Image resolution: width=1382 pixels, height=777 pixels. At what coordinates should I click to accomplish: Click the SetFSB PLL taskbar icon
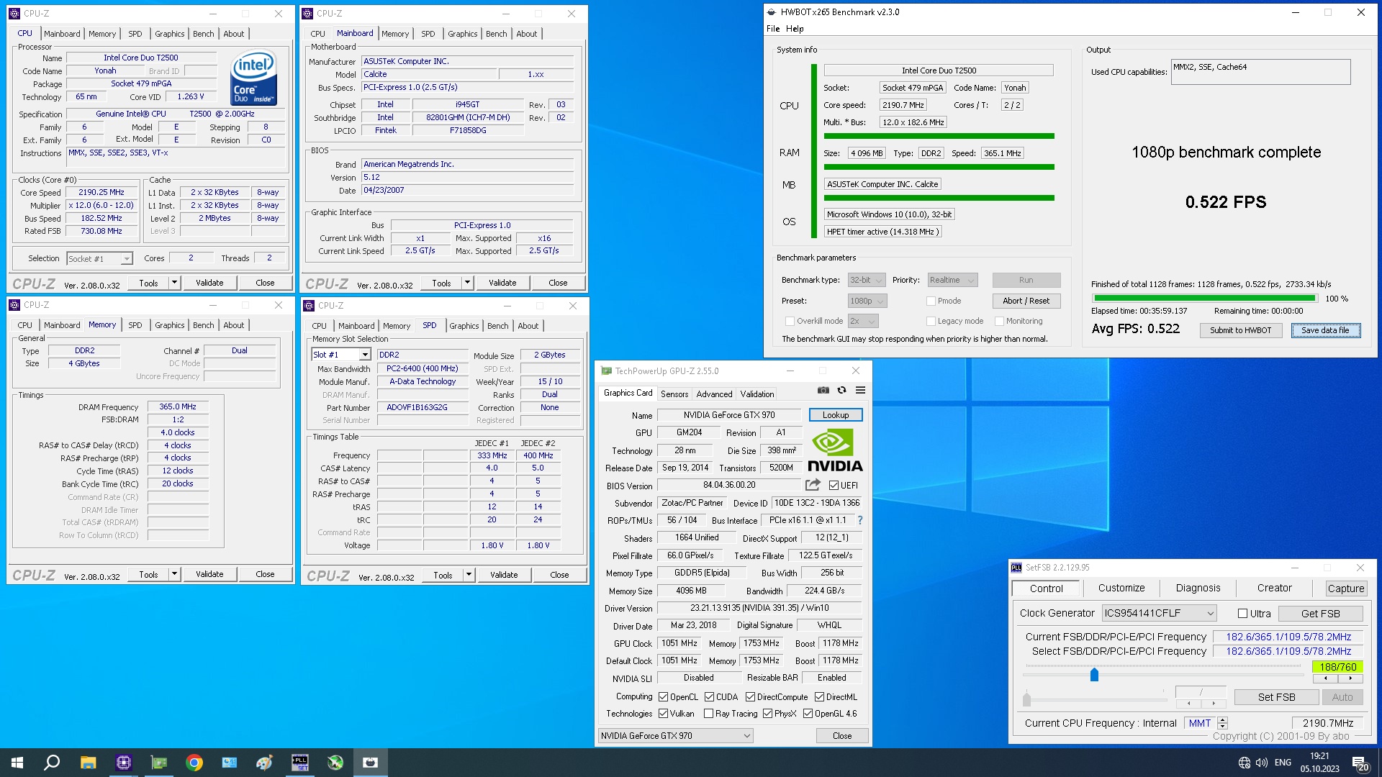(299, 763)
